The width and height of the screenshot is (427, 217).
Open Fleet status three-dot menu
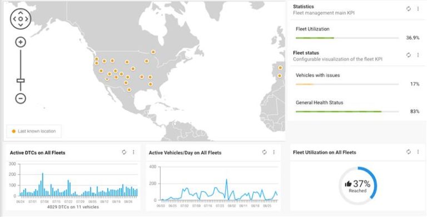click(x=418, y=55)
